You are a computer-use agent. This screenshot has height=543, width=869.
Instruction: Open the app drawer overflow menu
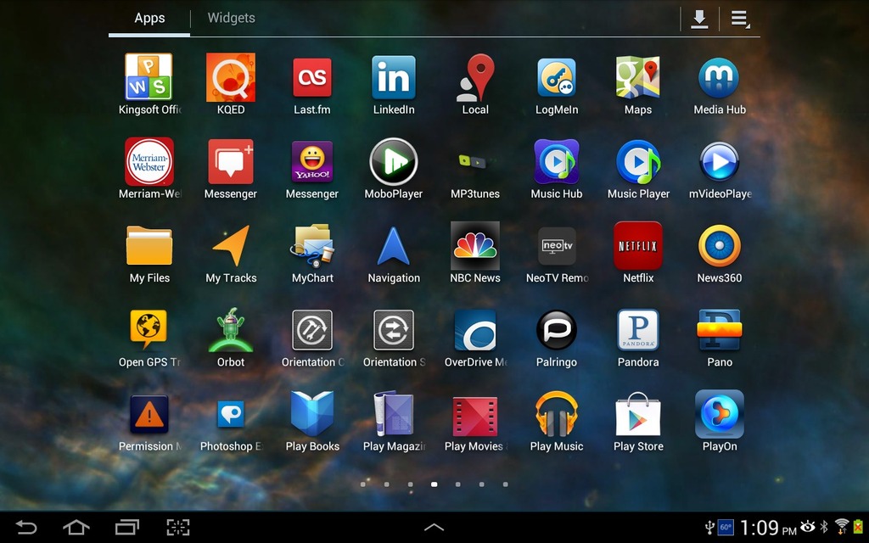pyautogui.click(x=739, y=19)
